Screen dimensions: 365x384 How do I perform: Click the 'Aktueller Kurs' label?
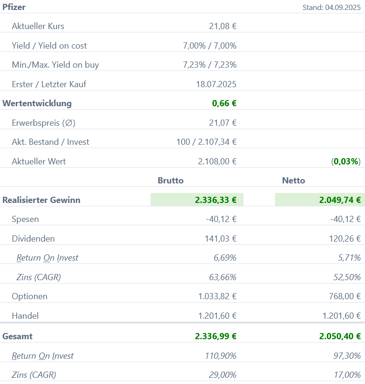tap(38, 26)
